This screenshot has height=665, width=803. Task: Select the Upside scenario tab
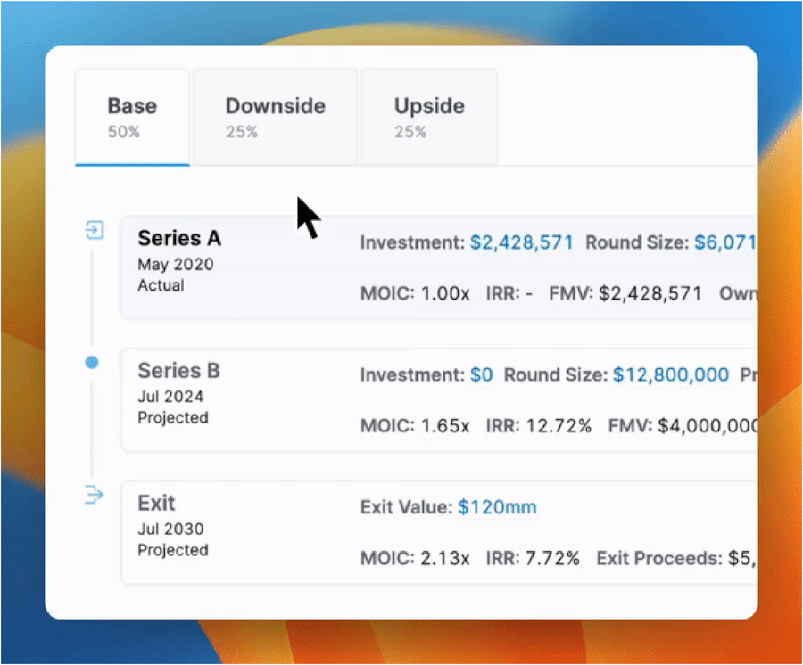pyautogui.click(x=429, y=117)
